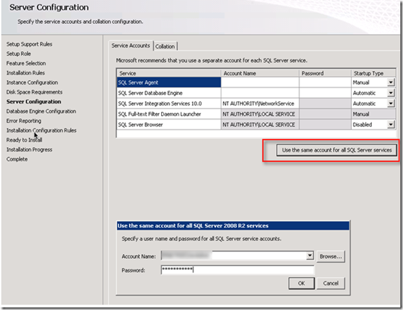The width and height of the screenshot is (403, 310).
Task: Select SQL Server Integration Services 10.0 row
Action: point(169,103)
